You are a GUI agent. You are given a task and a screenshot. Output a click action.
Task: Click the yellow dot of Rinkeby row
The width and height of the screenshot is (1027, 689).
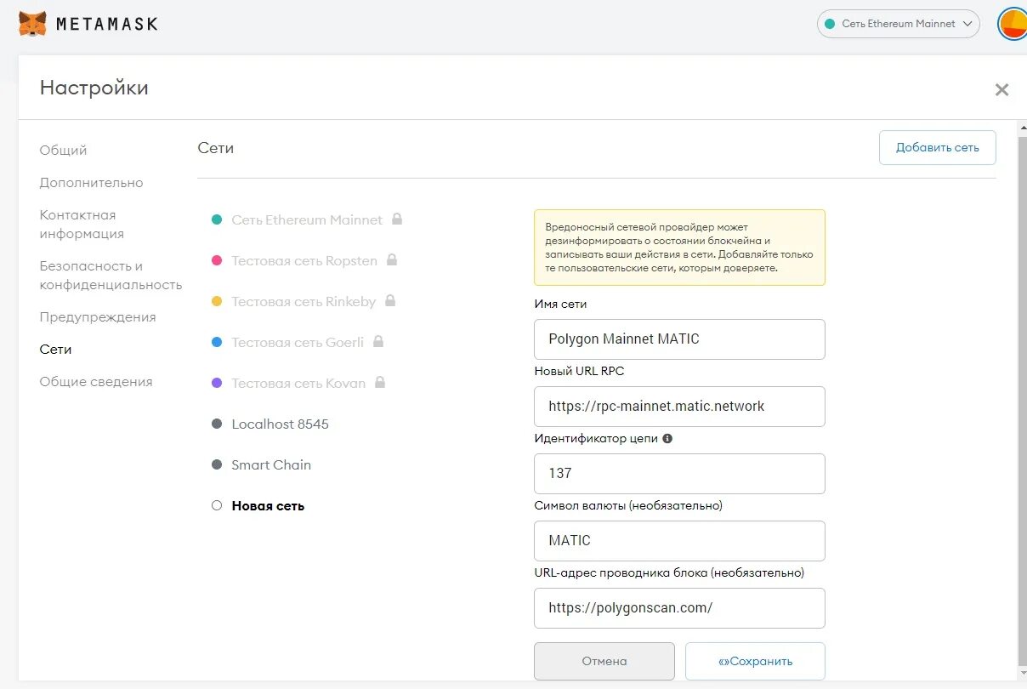[216, 301]
